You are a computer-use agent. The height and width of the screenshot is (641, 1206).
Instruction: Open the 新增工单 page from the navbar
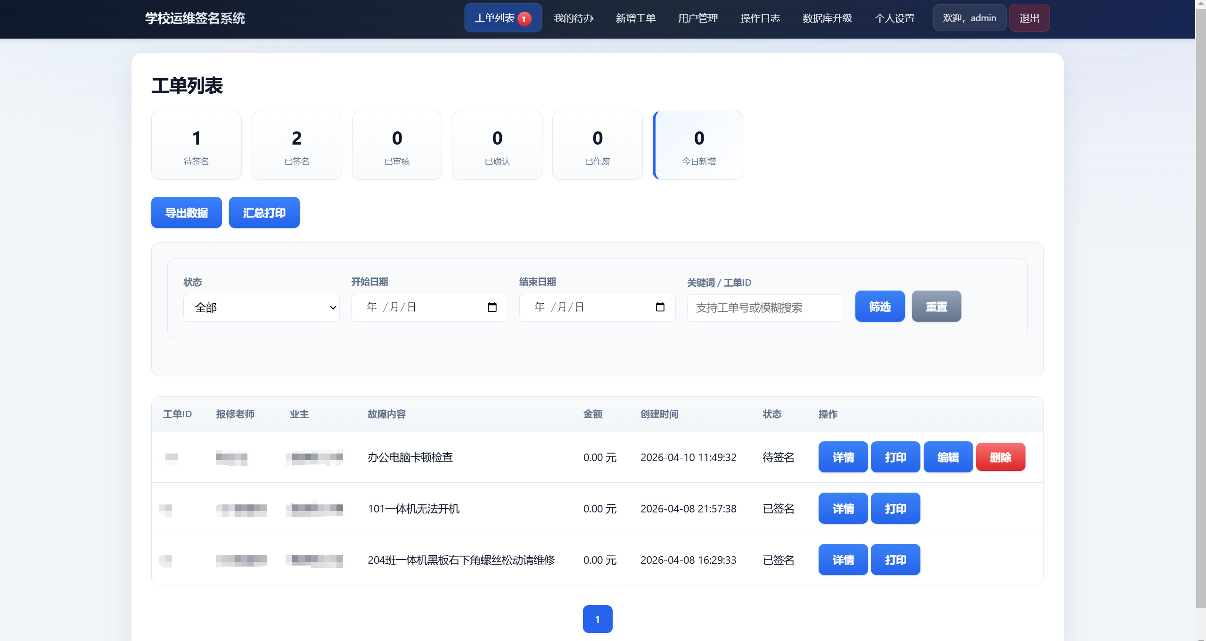[635, 17]
